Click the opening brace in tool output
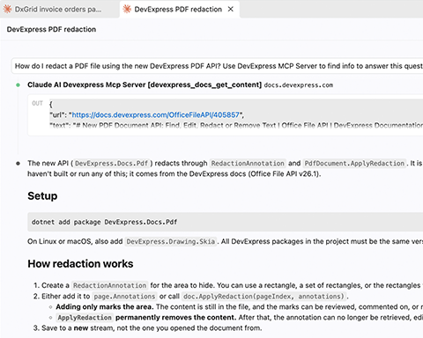 click(51, 105)
